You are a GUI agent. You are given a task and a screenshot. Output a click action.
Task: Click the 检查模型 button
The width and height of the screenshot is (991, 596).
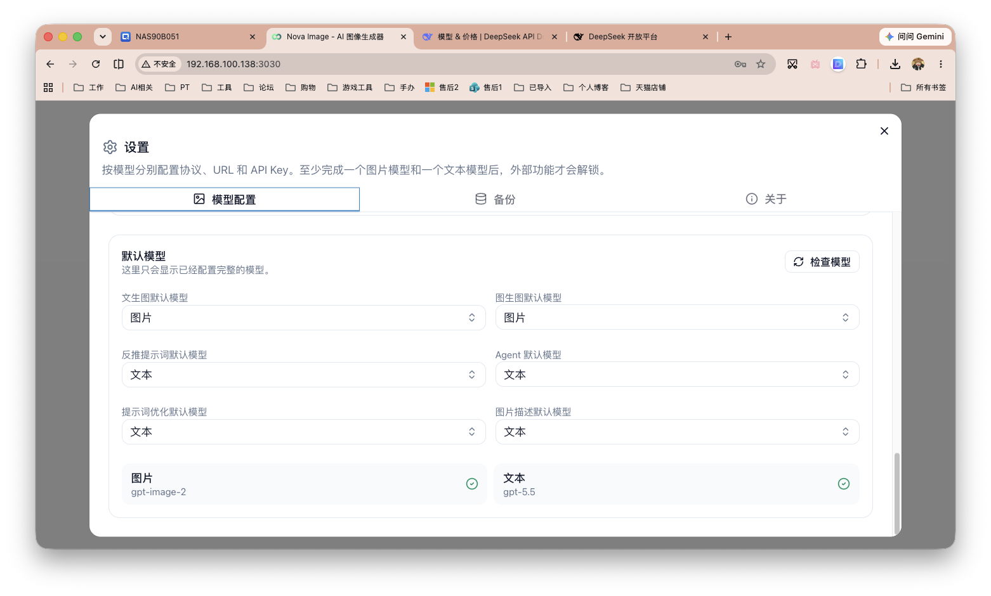[x=822, y=262]
